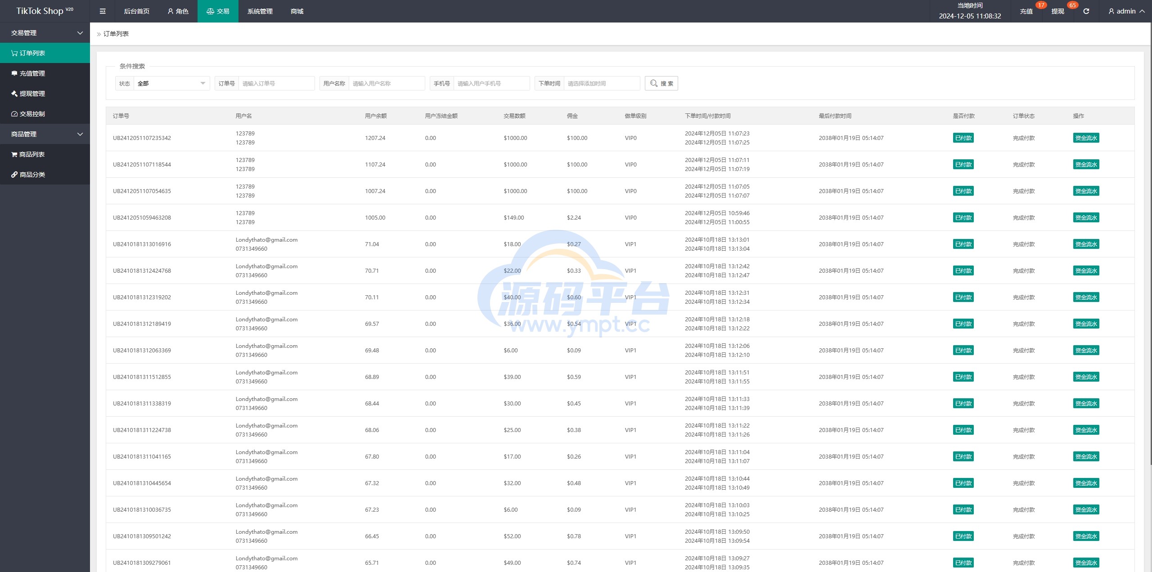Click 资金流水 for order UB2412051059463208

pos(1086,218)
